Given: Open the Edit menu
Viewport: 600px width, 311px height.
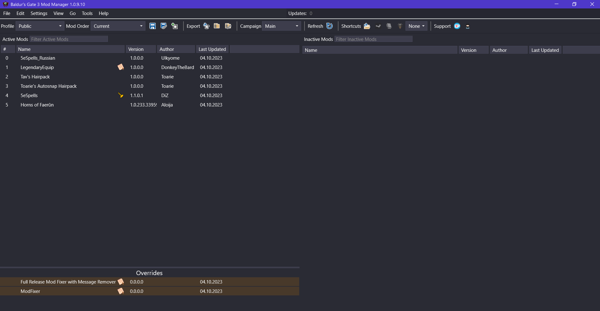Looking at the screenshot, I should coord(20,13).
